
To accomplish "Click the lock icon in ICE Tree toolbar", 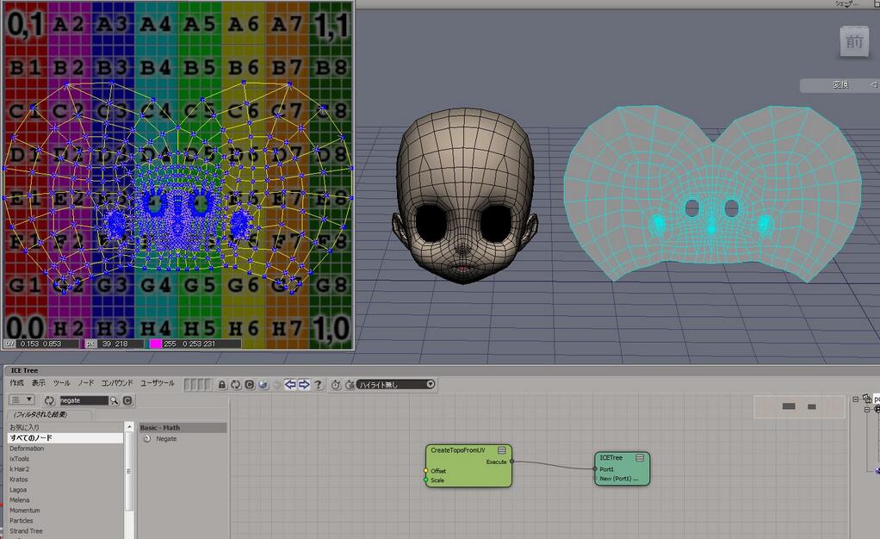I will pos(222,385).
